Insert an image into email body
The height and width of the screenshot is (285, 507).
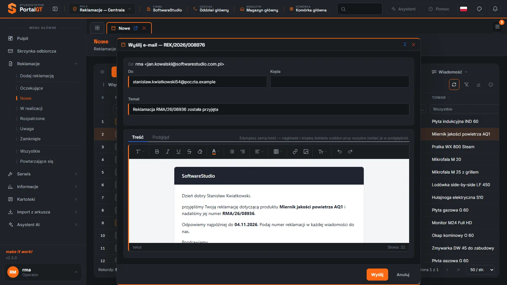[x=306, y=152]
